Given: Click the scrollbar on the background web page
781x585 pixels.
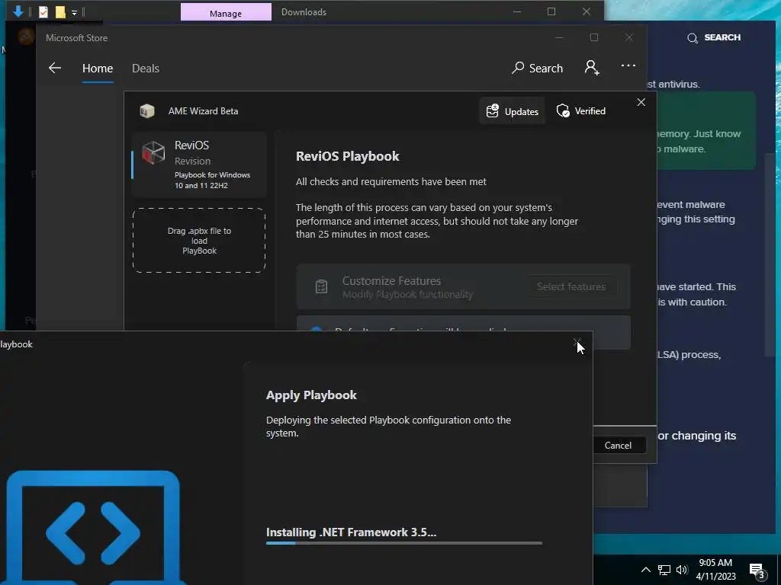Looking at the screenshot, I should [x=770, y=254].
